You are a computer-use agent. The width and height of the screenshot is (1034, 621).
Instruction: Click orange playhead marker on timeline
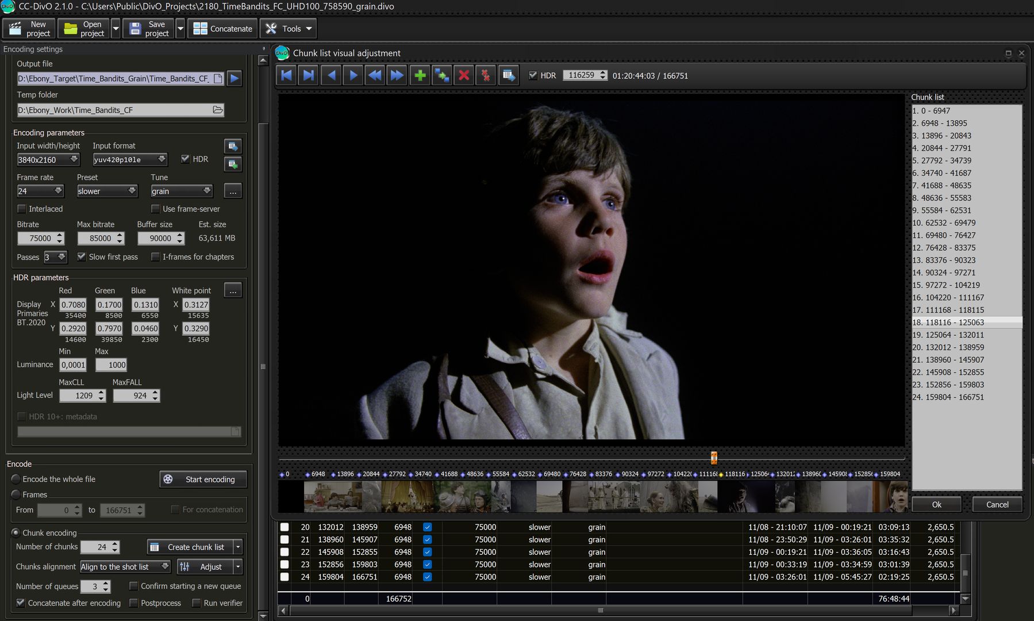click(x=714, y=458)
